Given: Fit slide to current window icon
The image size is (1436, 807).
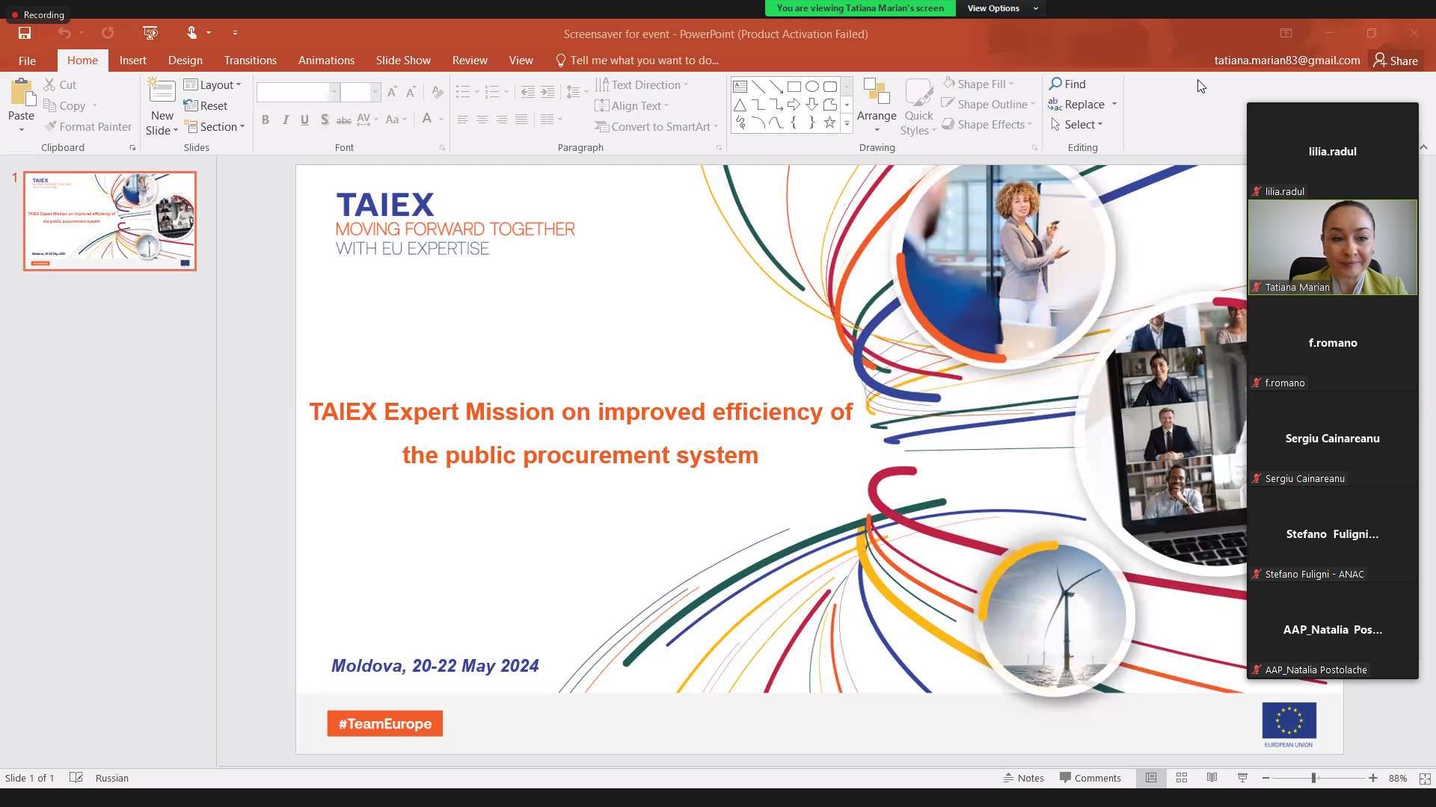Looking at the screenshot, I should coord(1425,778).
